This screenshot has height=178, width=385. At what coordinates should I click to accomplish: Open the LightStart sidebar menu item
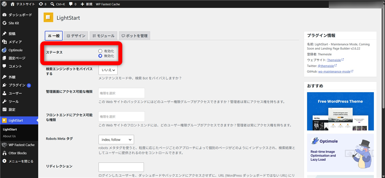pos(19,120)
